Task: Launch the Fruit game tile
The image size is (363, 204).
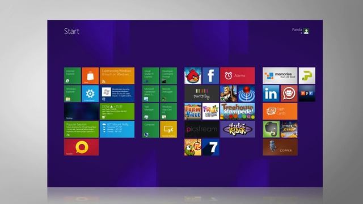Action: pos(210,112)
